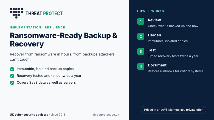The width and height of the screenshot is (214, 120).
Task: Click 'Check what's backed up and how'
Action: pyautogui.click(x=173, y=26)
